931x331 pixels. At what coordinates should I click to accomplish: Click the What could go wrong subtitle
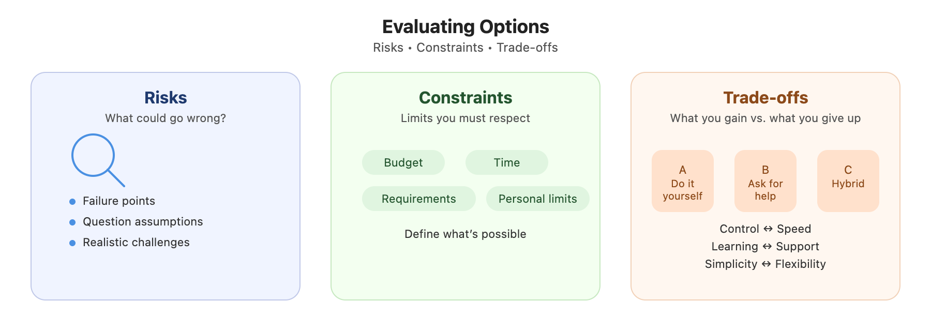pyautogui.click(x=166, y=118)
